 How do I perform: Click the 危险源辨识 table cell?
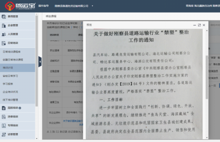pos(55,92)
